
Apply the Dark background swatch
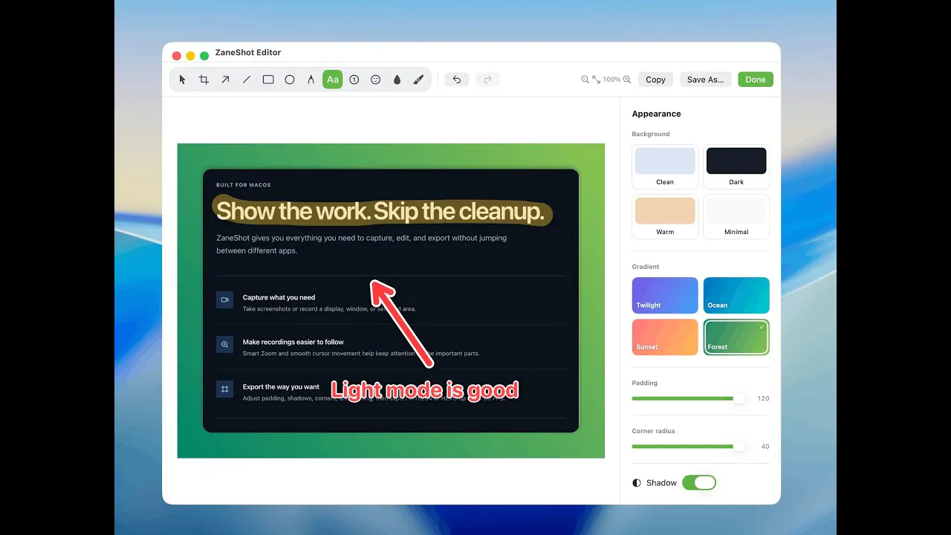tap(736, 166)
